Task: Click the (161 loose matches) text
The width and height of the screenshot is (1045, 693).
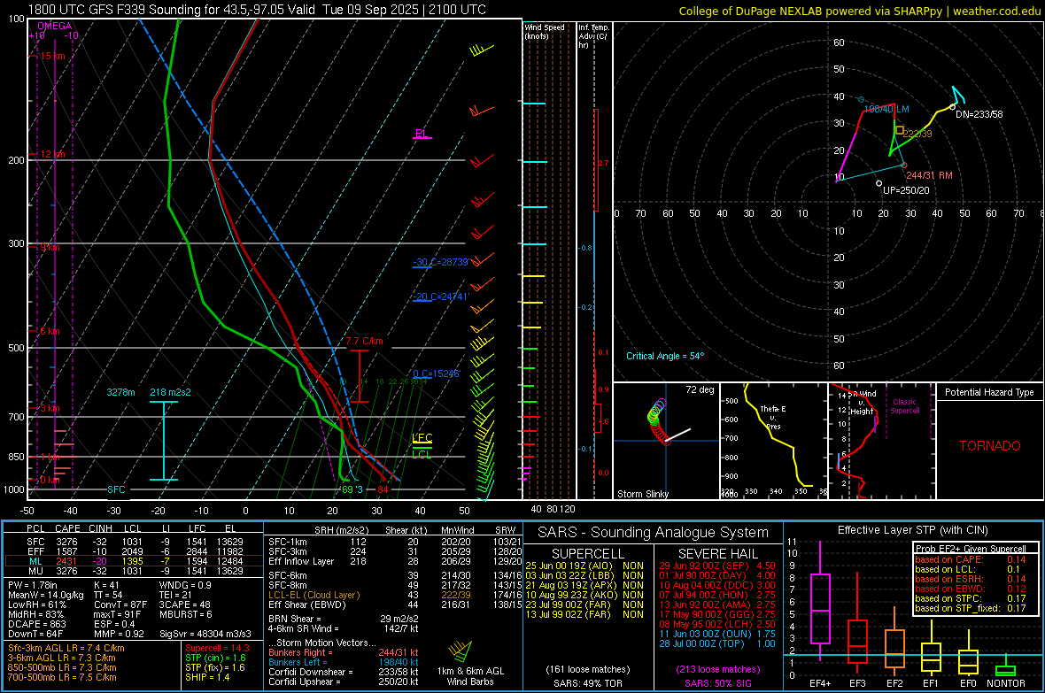Action: [x=587, y=669]
